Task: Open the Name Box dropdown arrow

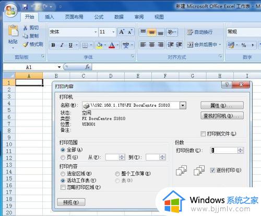Action: pos(60,67)
